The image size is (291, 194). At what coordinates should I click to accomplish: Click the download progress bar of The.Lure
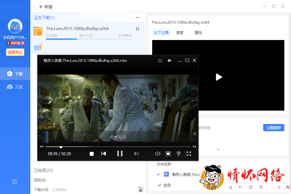[x=89, y=39]
